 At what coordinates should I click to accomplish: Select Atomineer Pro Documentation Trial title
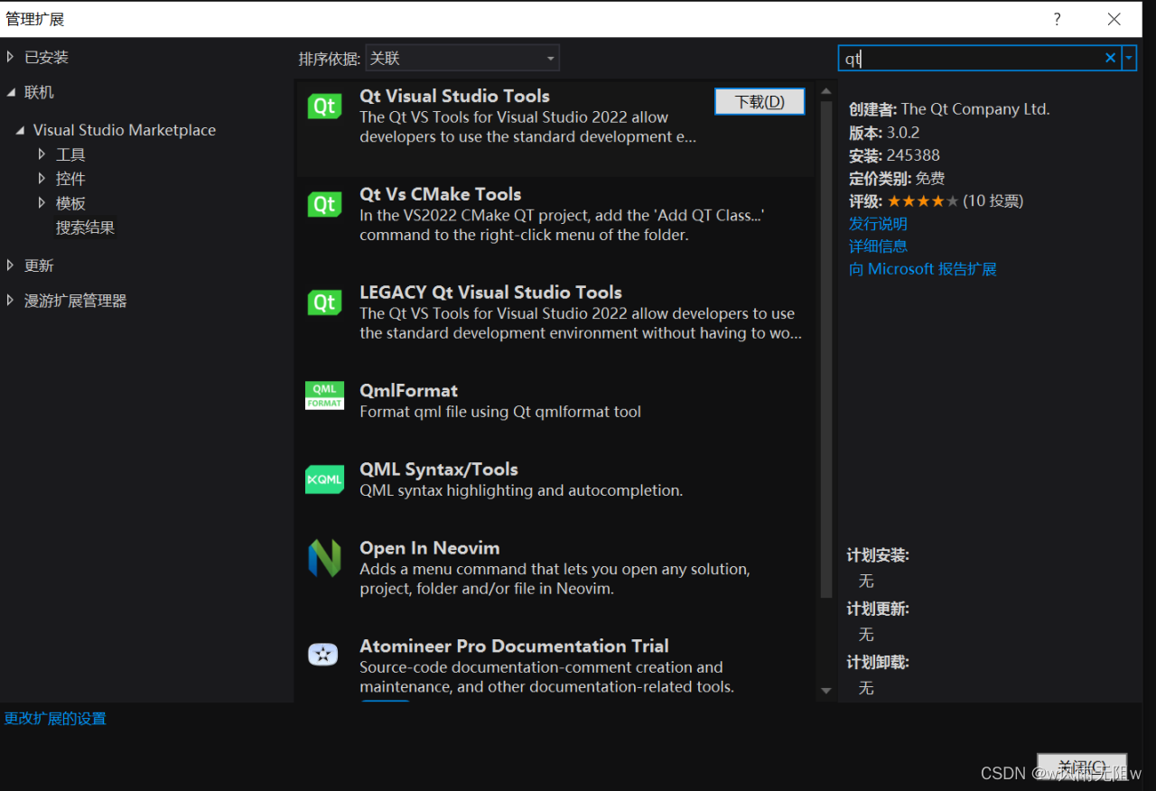pos(514,647)
